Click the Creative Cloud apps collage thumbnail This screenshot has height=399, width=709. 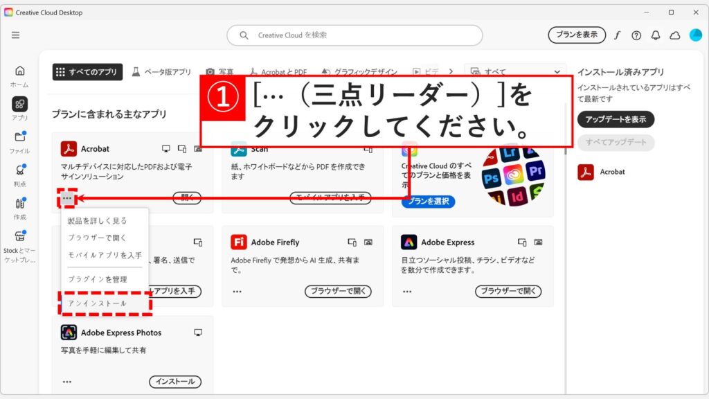click(x=513, y=177)
